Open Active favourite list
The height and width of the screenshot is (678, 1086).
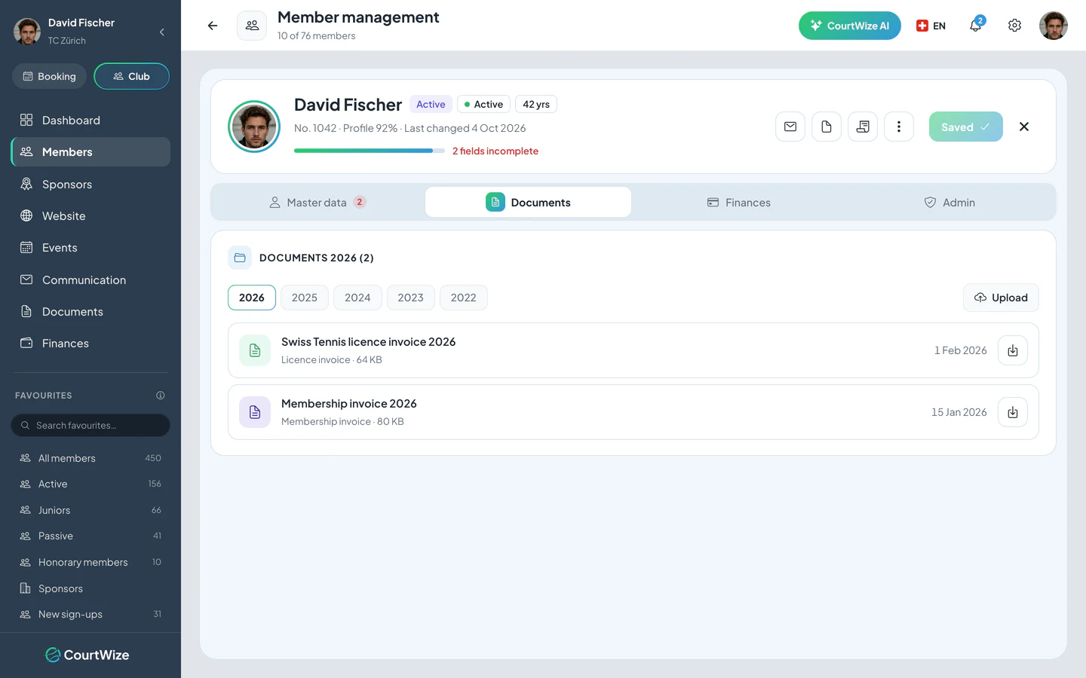coord(90,484)
